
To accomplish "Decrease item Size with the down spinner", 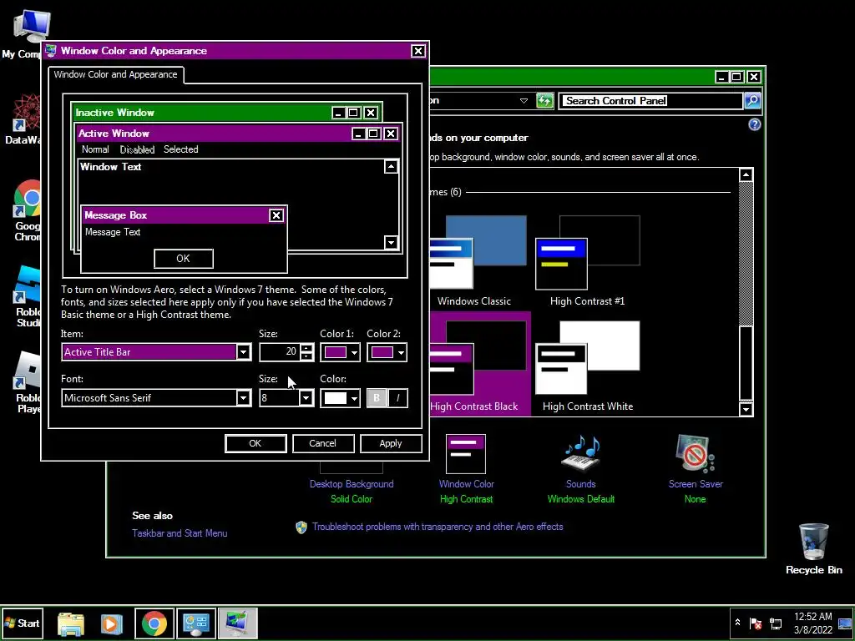I will click(307, 356).
